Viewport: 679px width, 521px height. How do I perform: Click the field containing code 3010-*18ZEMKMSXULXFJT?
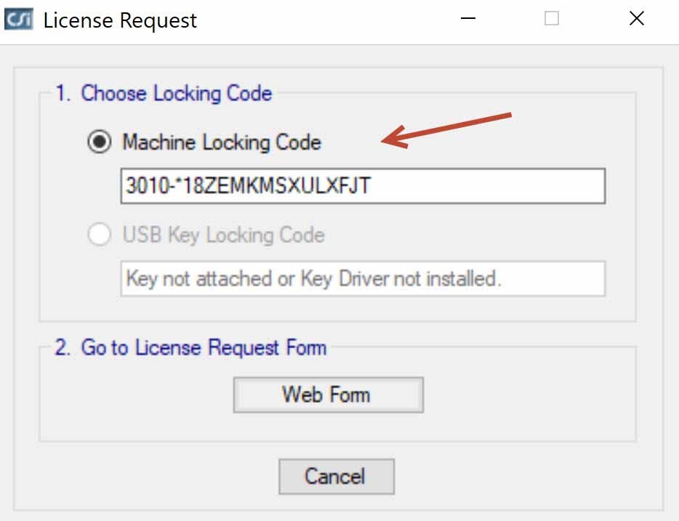(x=362, y=186)
